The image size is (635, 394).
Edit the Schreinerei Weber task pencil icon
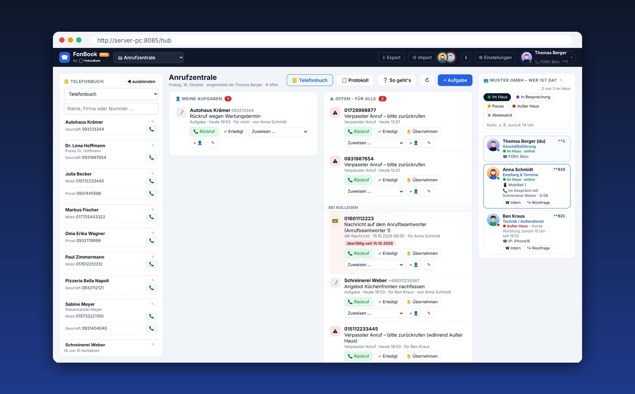[x=429, y=313]
